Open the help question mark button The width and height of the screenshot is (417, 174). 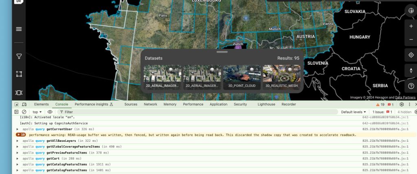(411, 86)
